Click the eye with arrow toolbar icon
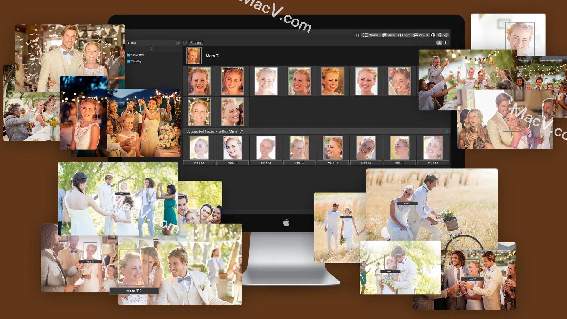 pos(446,35)
